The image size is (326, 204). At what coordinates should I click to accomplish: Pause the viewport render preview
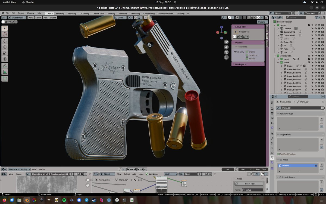(x=267, y=18)
